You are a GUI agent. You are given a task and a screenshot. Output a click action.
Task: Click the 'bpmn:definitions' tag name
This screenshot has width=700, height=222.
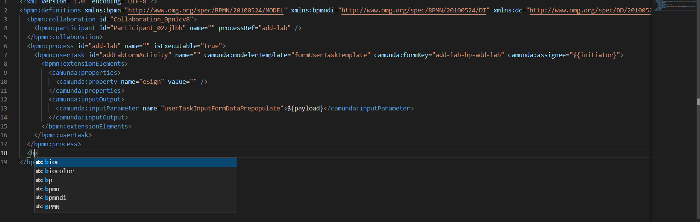52,10
